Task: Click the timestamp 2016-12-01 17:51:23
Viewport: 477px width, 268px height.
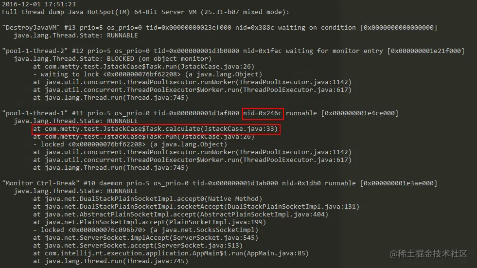Action: pyautogui.click(x=38, y=4)
